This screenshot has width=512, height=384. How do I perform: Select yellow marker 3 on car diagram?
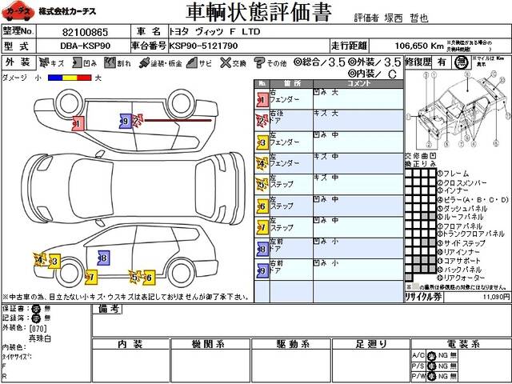pos(54,262)
